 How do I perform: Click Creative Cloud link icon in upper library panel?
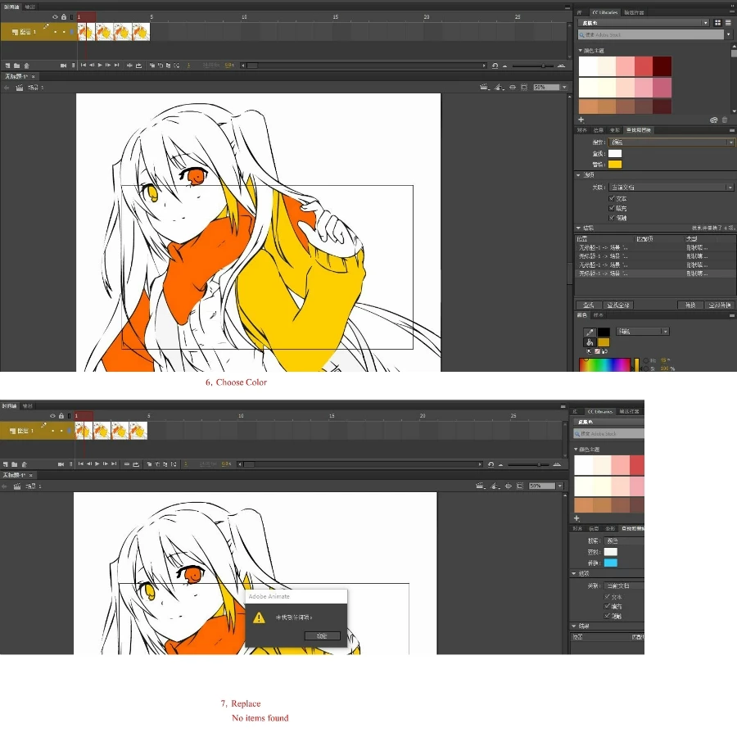tap(713, 120)
